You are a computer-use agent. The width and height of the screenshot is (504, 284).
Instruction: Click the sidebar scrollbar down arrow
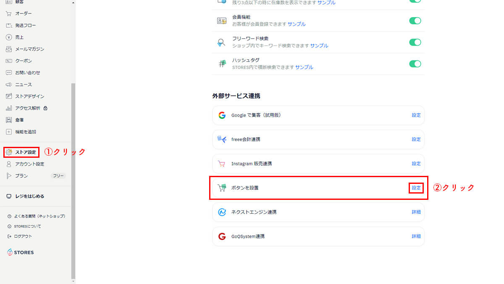73,281
